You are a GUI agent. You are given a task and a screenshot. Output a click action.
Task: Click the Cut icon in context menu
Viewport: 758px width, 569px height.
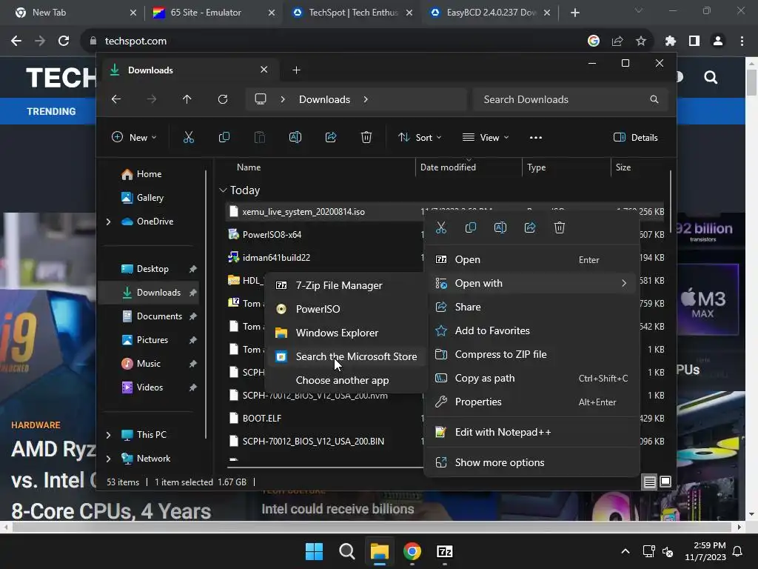pyautogui.click(x=441, y=227)
